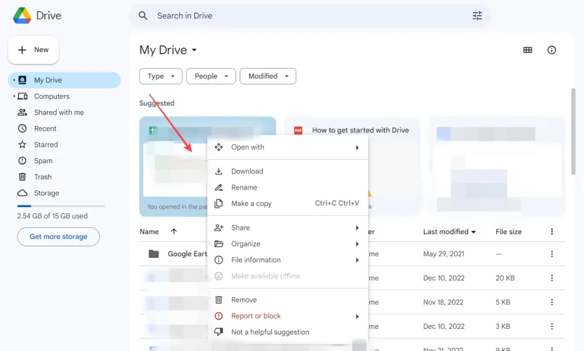Click the Remove trash icon in menu
The image size is (584, 351).
[218, 300]
